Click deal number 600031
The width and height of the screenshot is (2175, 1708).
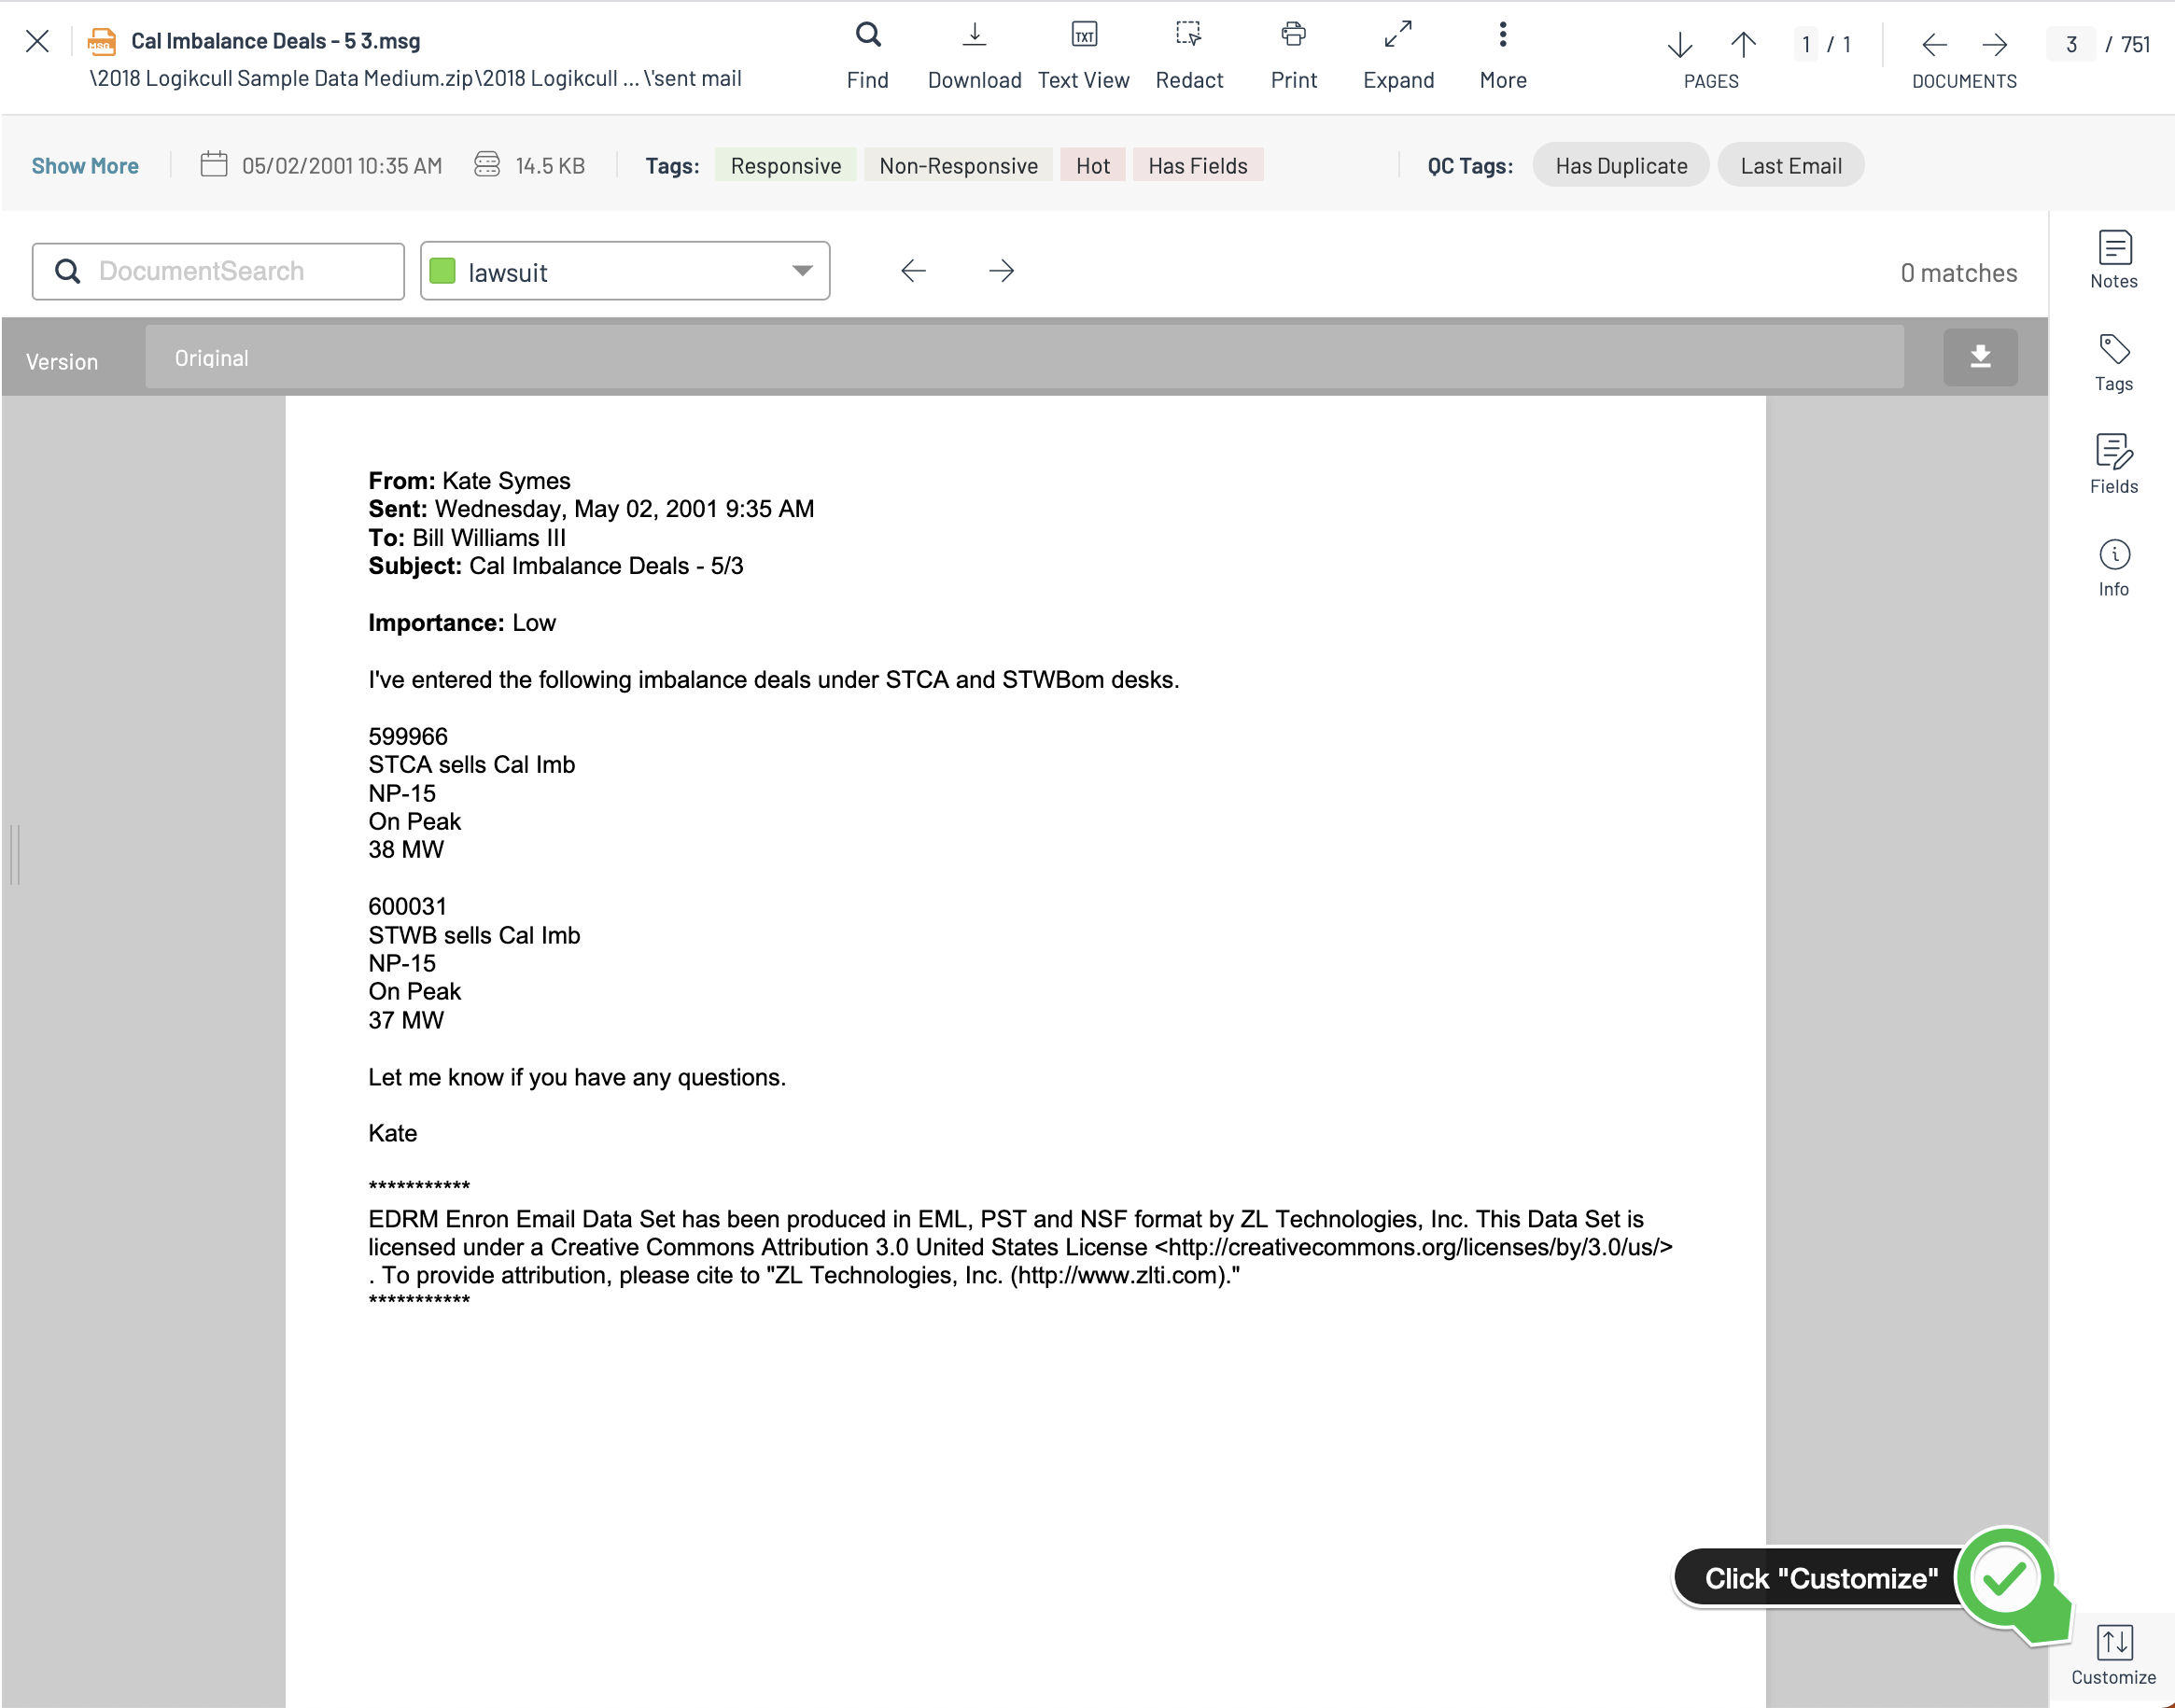(408, 907)
